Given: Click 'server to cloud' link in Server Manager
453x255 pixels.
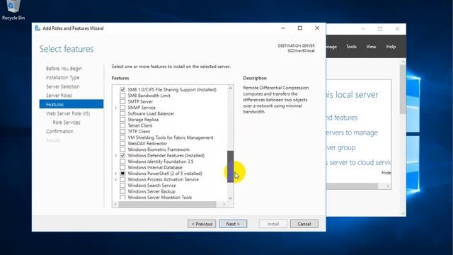Looking at the screenshot, I should click(x=359, y=162).
